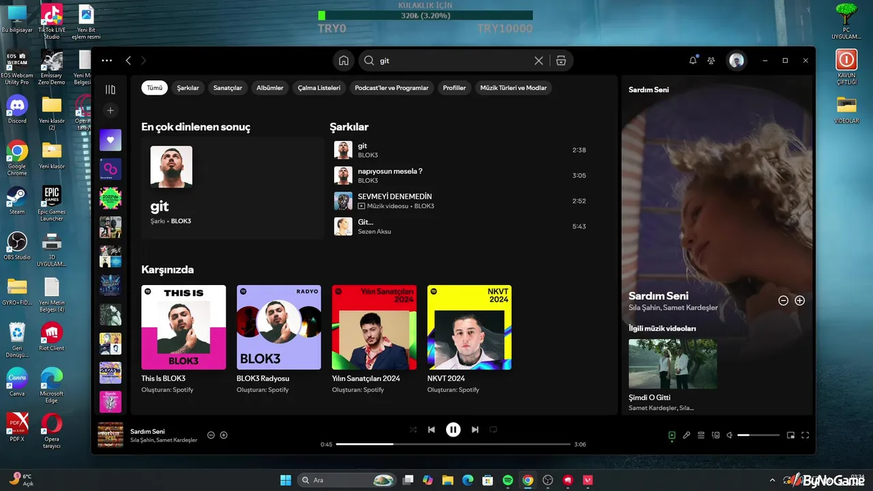Select the Tümü filter chip
Image resolution: width=873 pixels, height=491 pixels.
click(x=155, y=88)
